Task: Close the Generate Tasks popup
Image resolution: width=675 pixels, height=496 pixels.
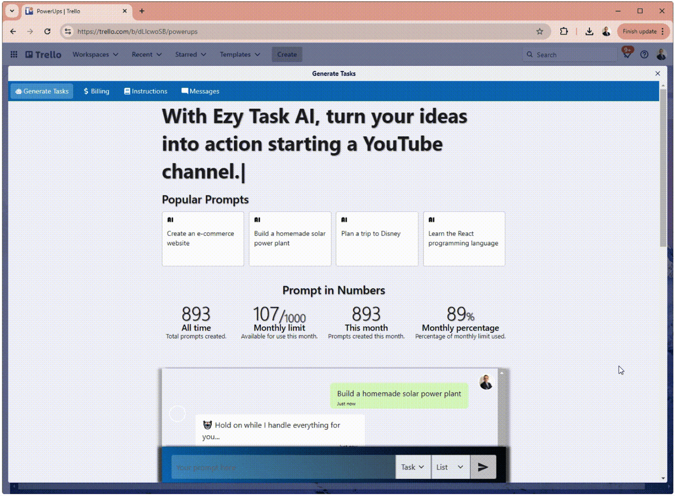Action: 657,73
